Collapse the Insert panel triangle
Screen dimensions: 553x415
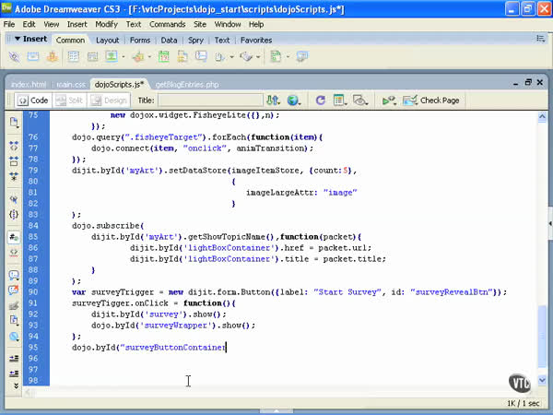(17, 40)
